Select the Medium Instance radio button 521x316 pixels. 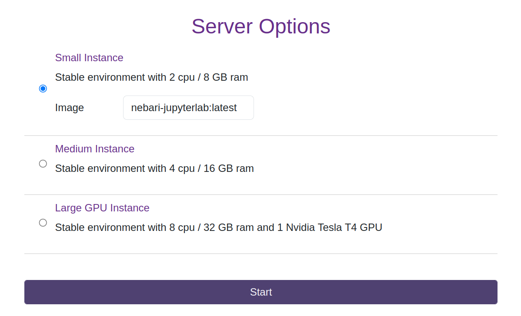(43, 163)
